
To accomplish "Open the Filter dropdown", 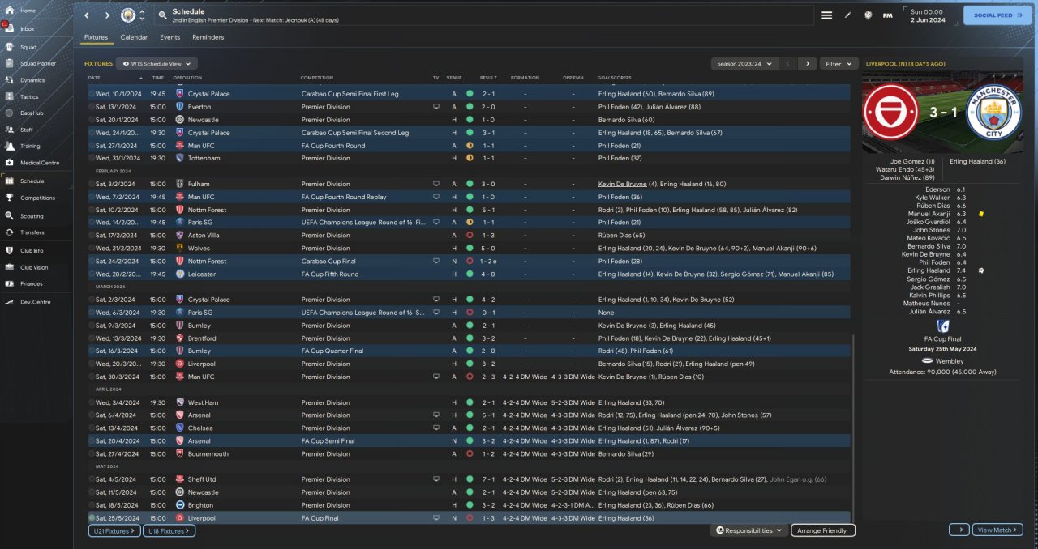I will 839,63.
